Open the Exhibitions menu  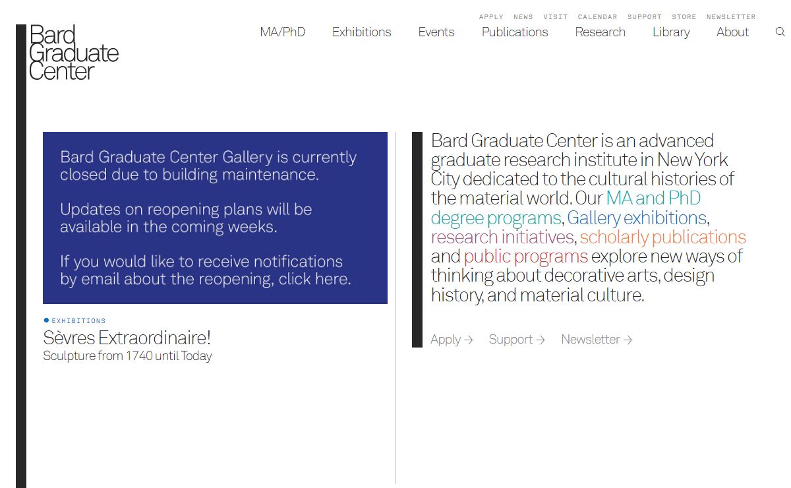(x=362, y=32)
